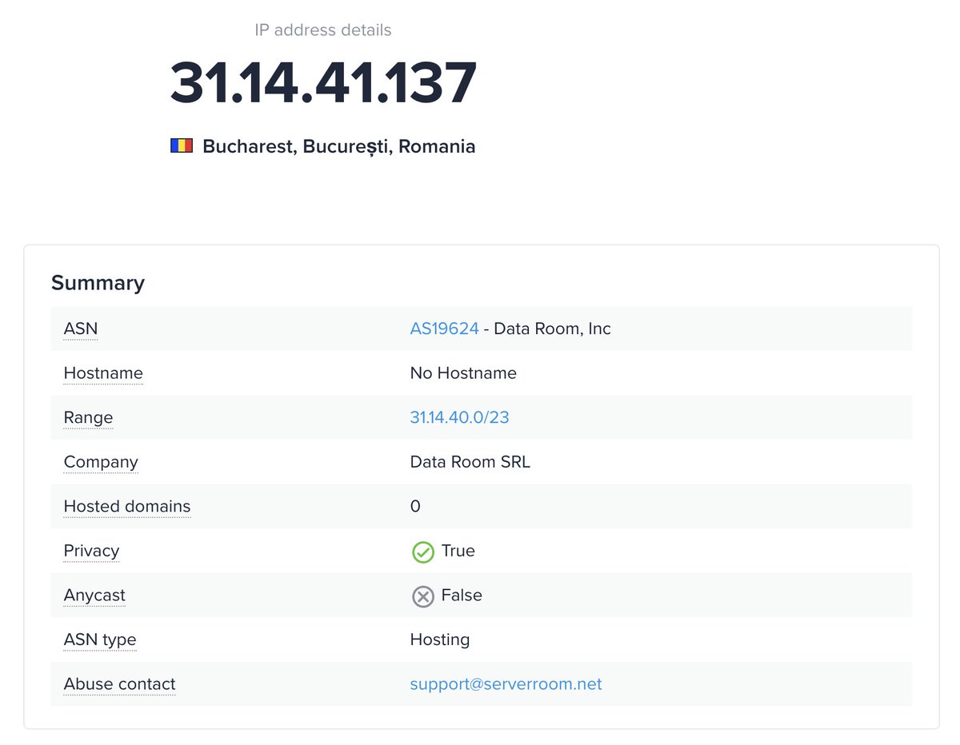
Task: Click the Hosted domains field label
Action: click(x=127, y=507)
